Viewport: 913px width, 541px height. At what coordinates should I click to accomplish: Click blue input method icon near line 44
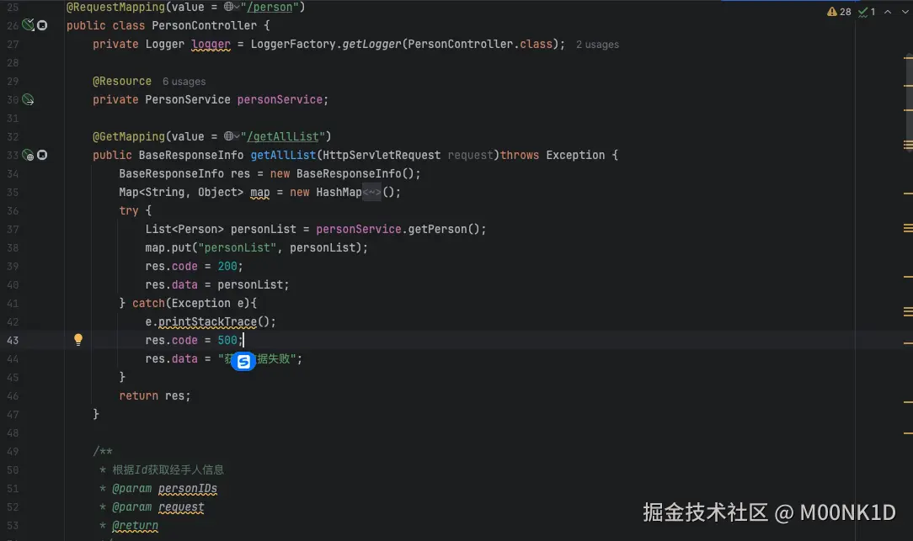click(243, 360)
